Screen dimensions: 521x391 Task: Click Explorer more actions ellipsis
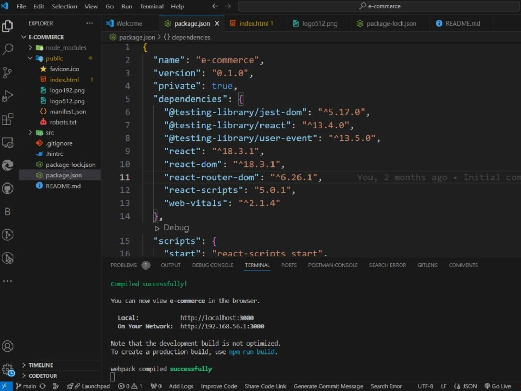(x=90, y=23)
